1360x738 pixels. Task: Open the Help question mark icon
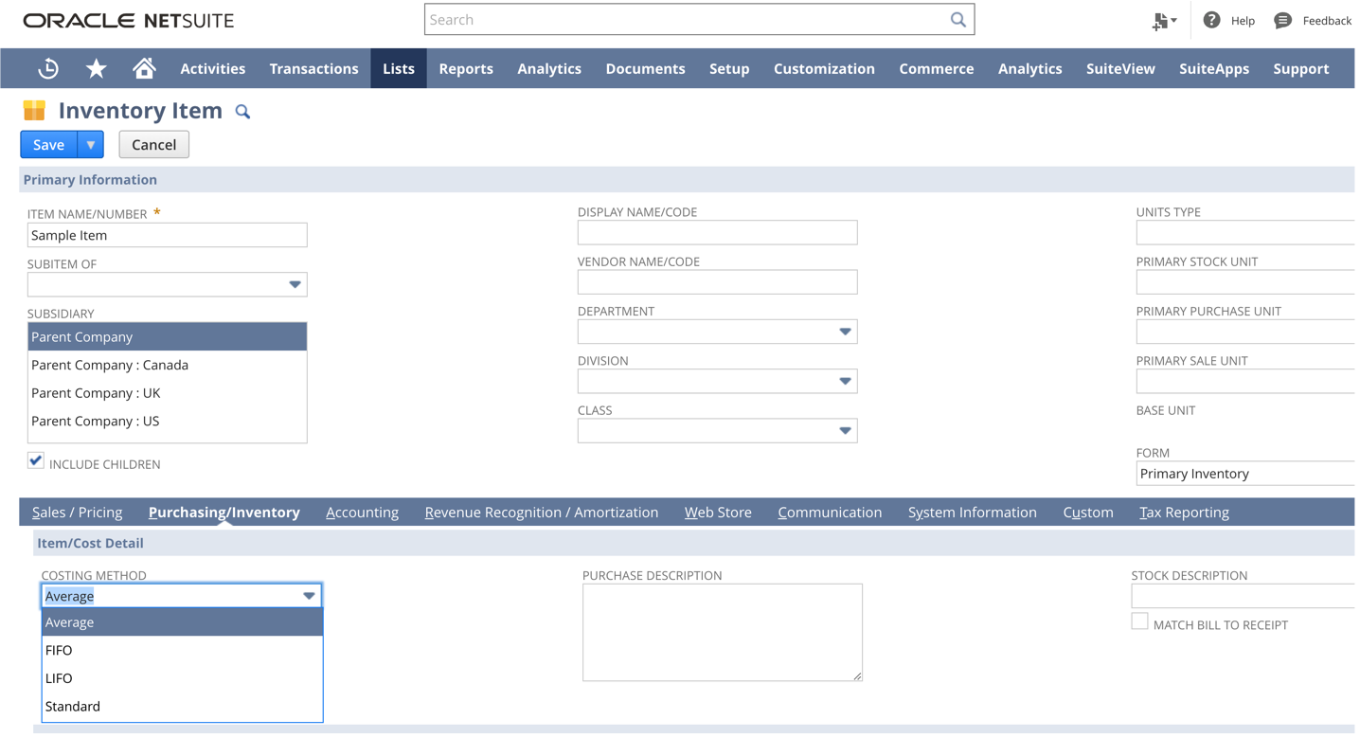click(1211, 20)
